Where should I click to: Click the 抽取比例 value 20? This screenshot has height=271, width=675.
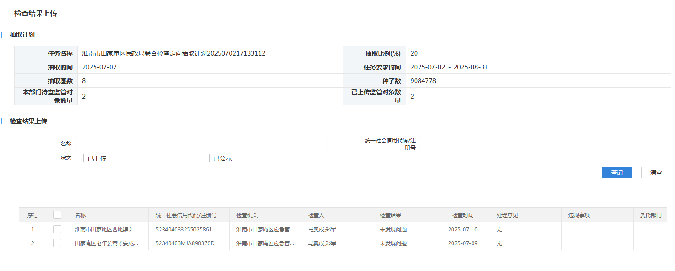[414, 53]
